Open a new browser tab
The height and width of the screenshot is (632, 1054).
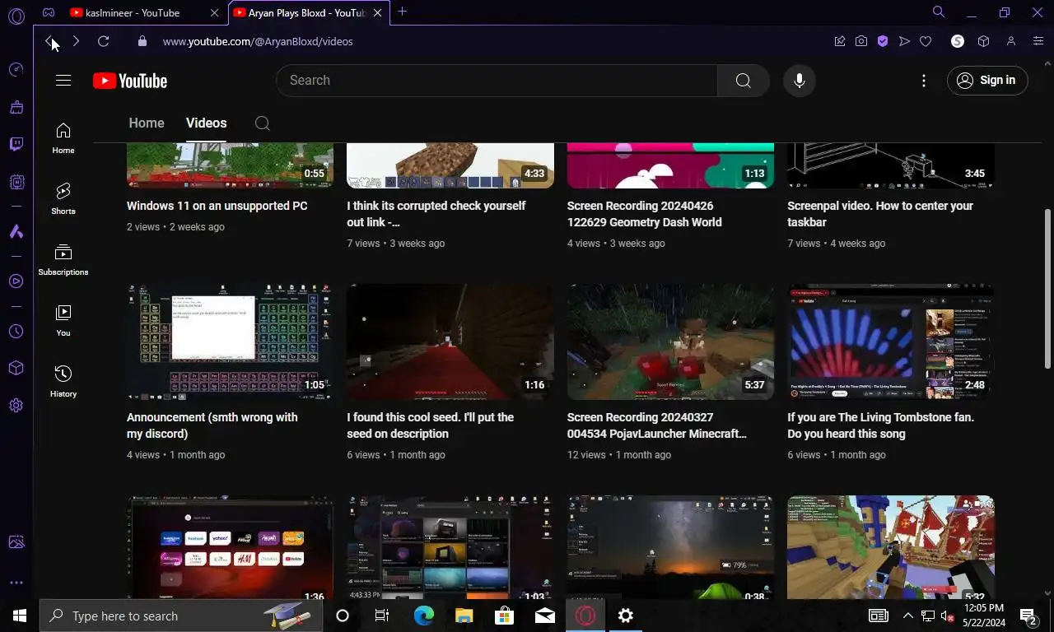pos(402,12)
